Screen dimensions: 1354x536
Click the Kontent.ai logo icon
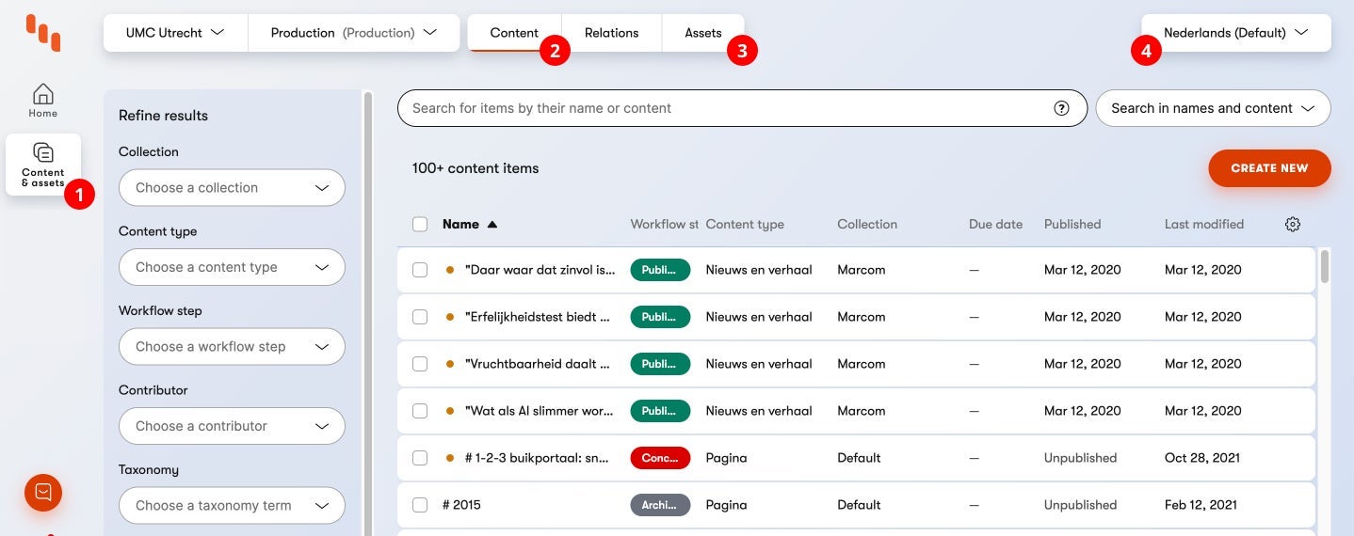pos(43,33)
